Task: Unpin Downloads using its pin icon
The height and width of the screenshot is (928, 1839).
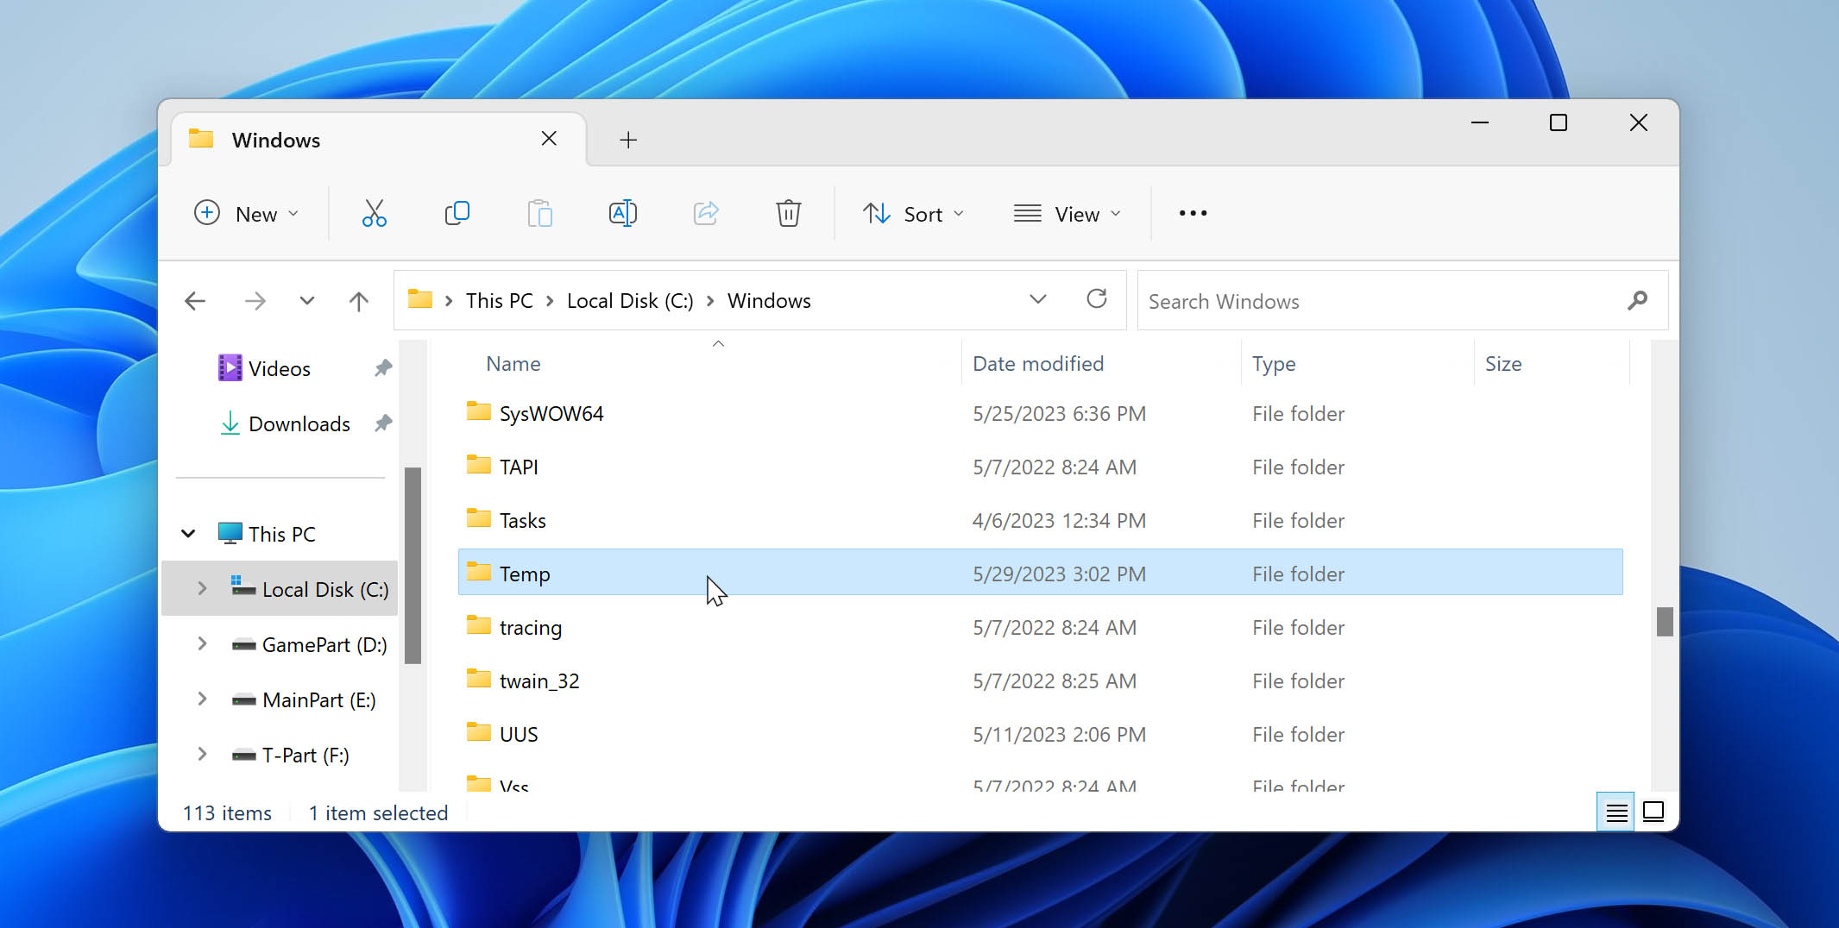Action: pyautogui.click(x=383, y=423)
